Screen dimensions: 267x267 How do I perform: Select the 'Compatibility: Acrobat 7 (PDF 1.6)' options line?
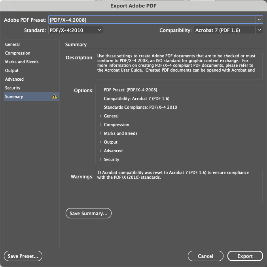click(136, 98)
